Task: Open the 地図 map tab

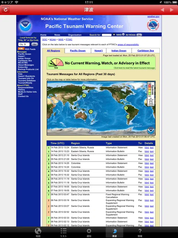Action: 38,232
